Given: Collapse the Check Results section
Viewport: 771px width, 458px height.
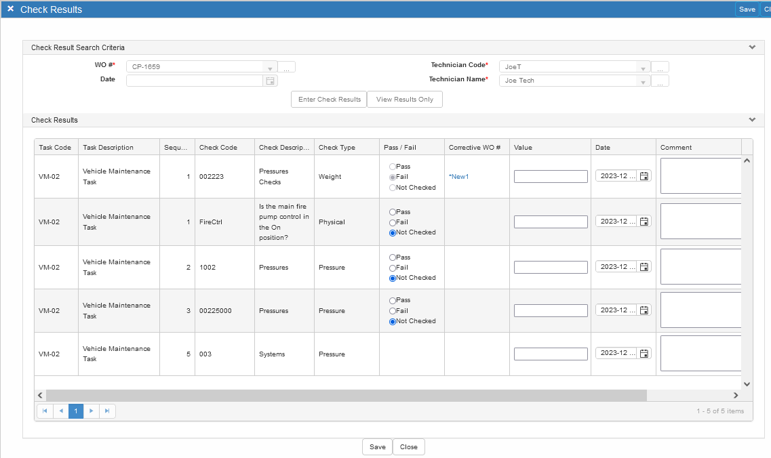Looking at the screenshot, I should point(752,119).
